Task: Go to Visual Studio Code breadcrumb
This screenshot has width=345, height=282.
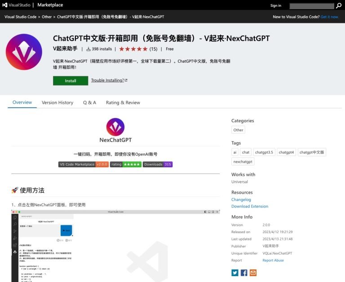Action: point(21,17)
